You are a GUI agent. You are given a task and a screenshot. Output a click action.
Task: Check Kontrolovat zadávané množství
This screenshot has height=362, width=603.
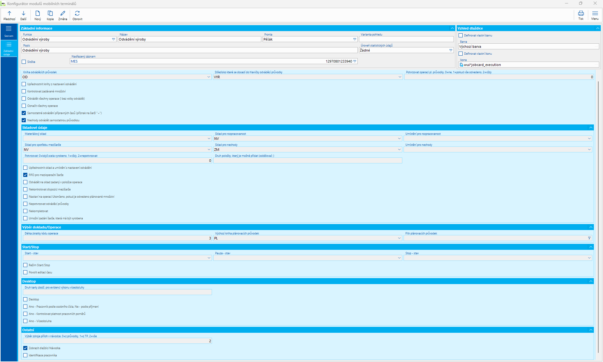point(24,91)
